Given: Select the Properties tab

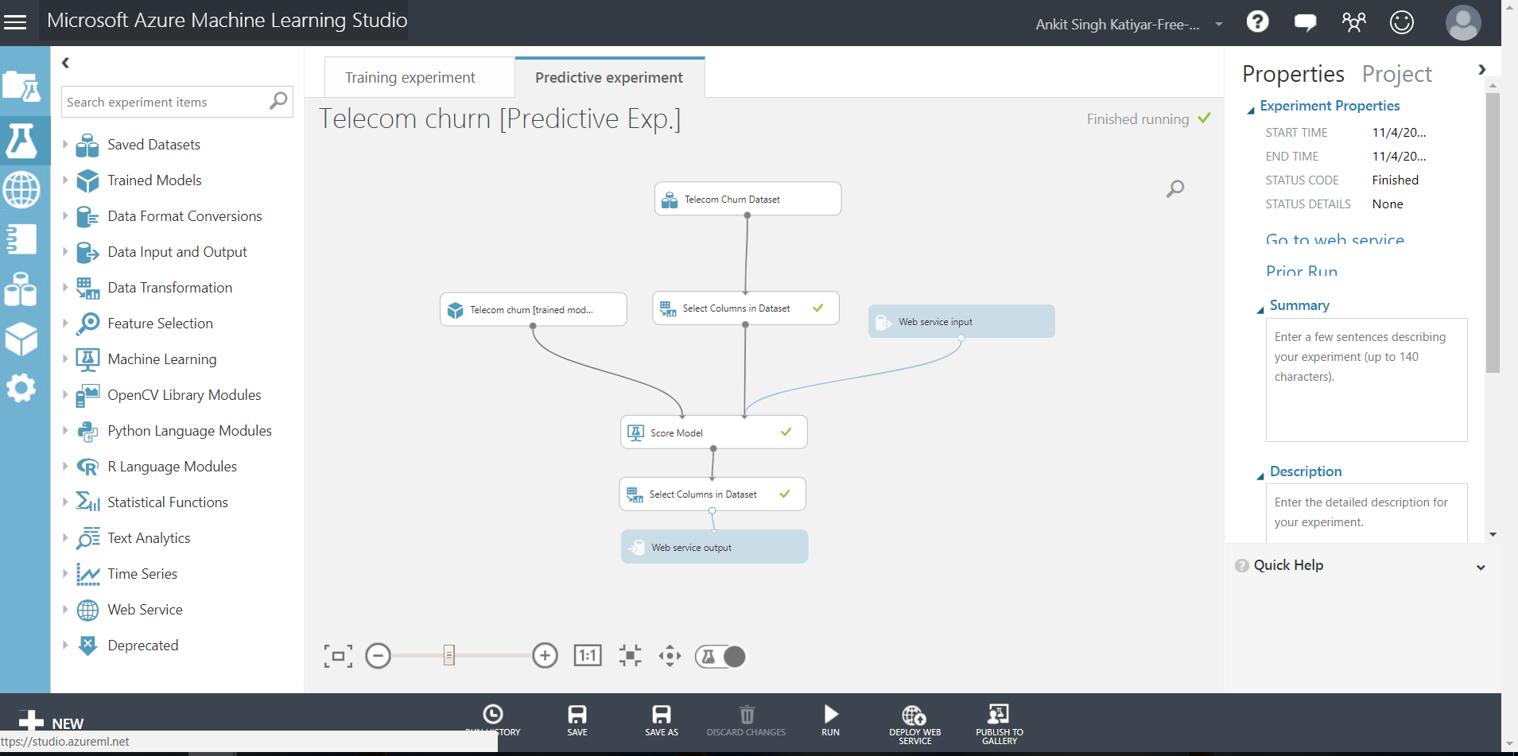Looking at the screenshot, I should point(1293,74).
